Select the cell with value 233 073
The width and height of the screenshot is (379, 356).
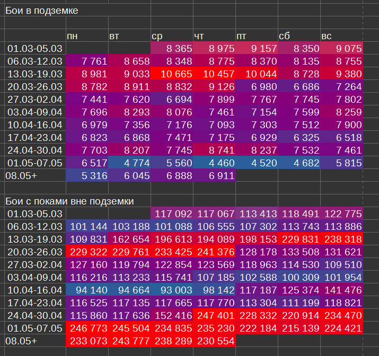(87, 341)
